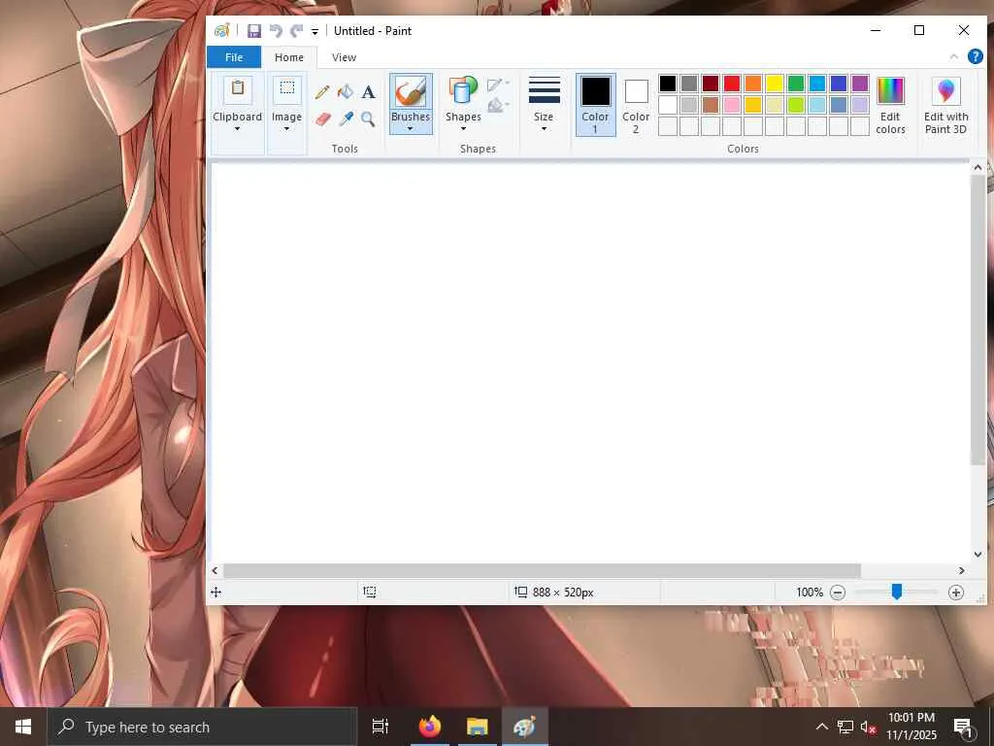The image size is (994, 746).
Task: Click the vertical scrollbar of canvas
Action: tap(977, 320)
